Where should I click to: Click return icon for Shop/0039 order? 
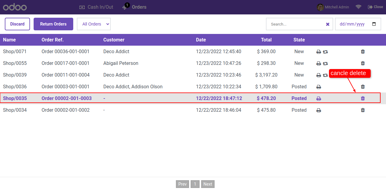pos(325,75)
